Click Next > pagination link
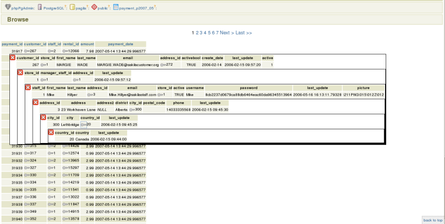This screenshot has width=445, height=224. point(226,33)
